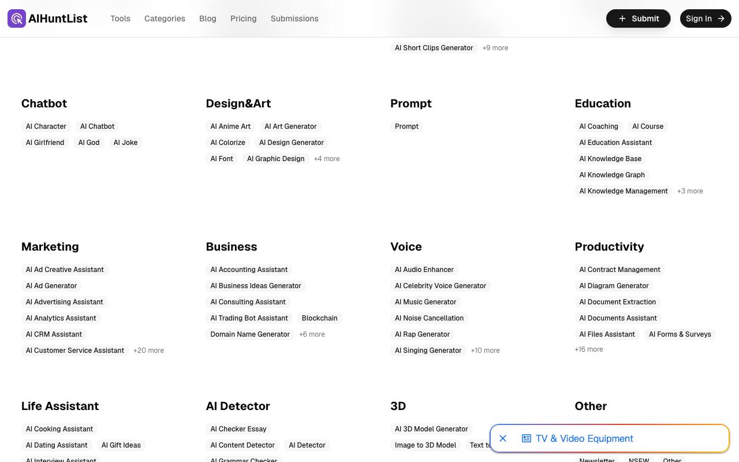Open the Tools menu item
Viewport: 739px width, 462px height.
pyautogui.click(x=120, y=18)
